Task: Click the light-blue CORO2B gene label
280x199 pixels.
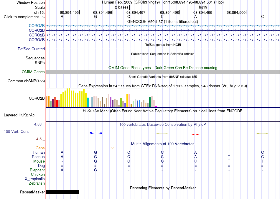Action: click(x=37, y=26)
